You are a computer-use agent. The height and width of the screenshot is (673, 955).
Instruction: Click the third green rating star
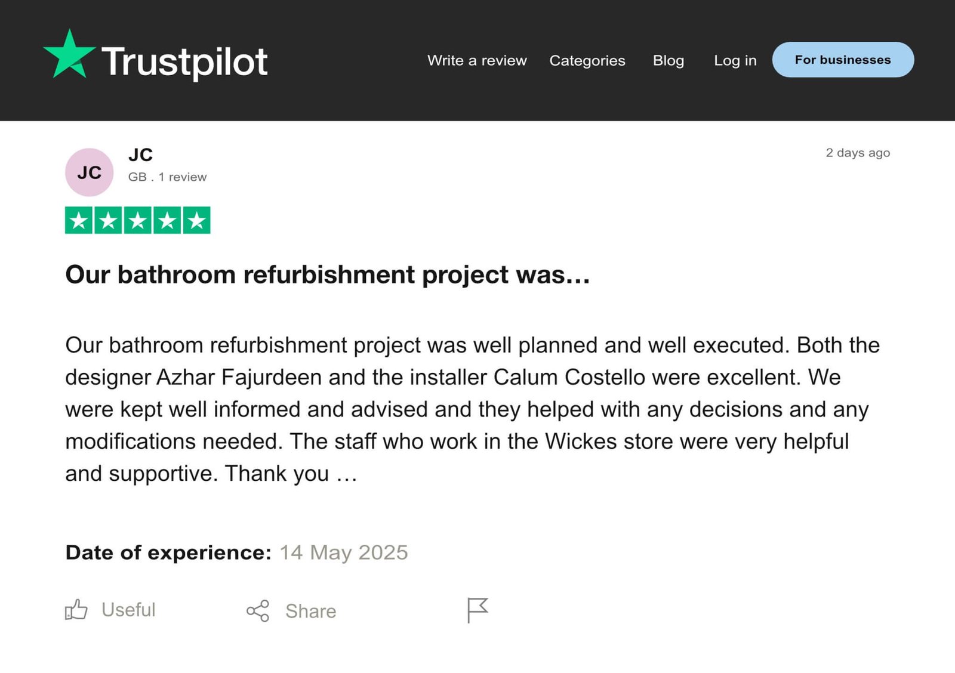[137, 220]
